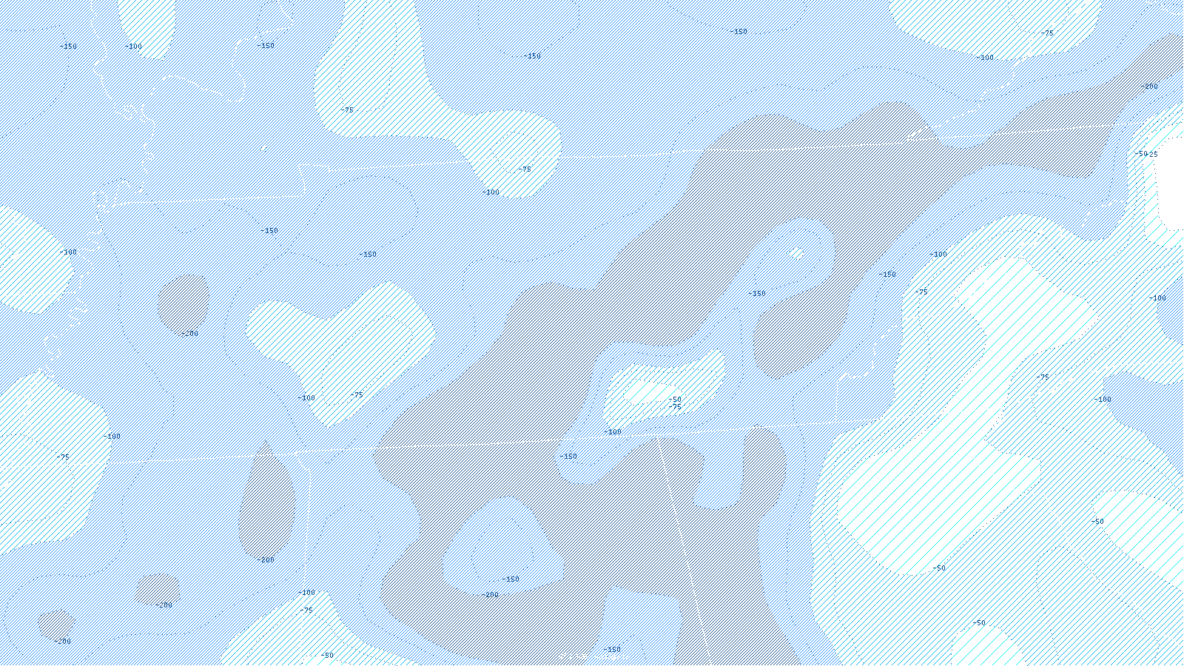Click the "-200" label just below a "-150" label
The width and height of the screenshot is (1184, 666).
coord(490,595)
